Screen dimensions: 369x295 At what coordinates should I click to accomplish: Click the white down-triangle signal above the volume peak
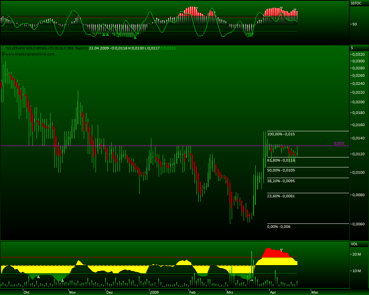(x=282, y=250)
